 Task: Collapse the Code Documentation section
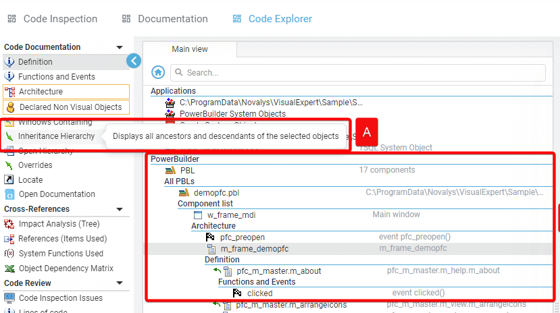point(120,47)
